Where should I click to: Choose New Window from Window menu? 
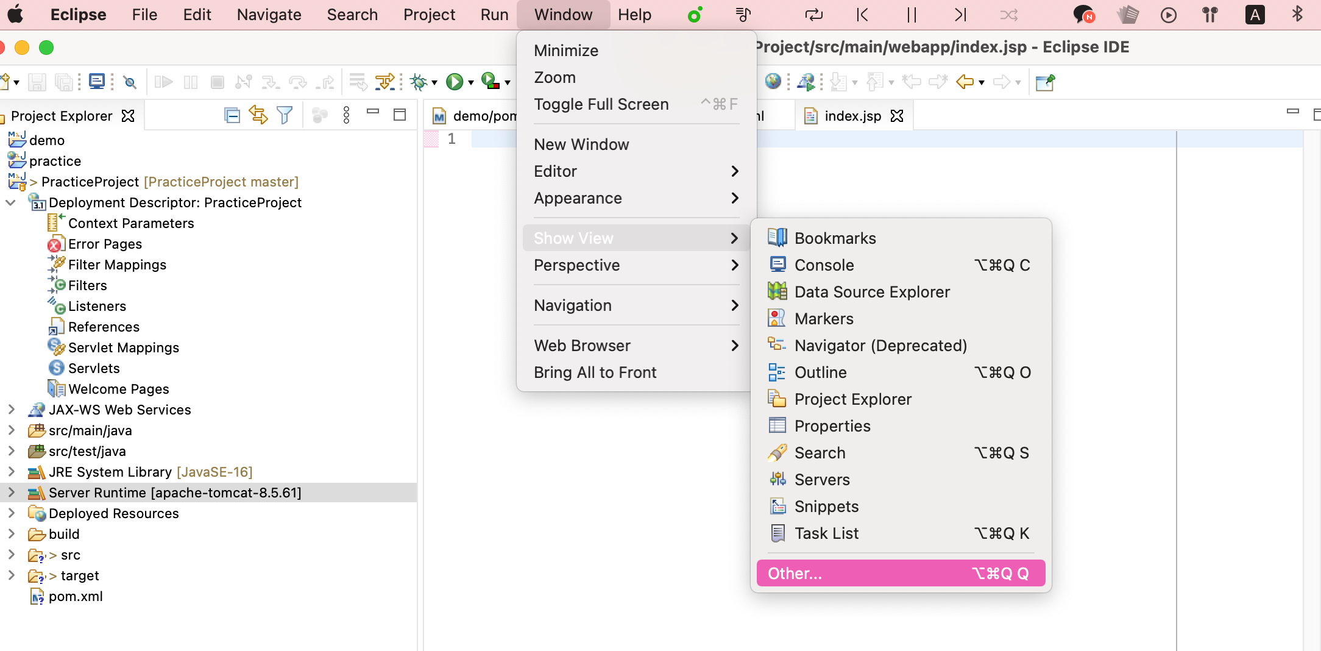[x=637, y=144]
